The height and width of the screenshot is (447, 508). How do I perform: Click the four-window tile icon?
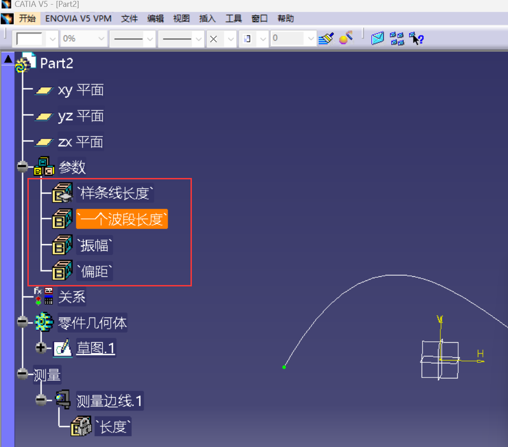[397, 38]
